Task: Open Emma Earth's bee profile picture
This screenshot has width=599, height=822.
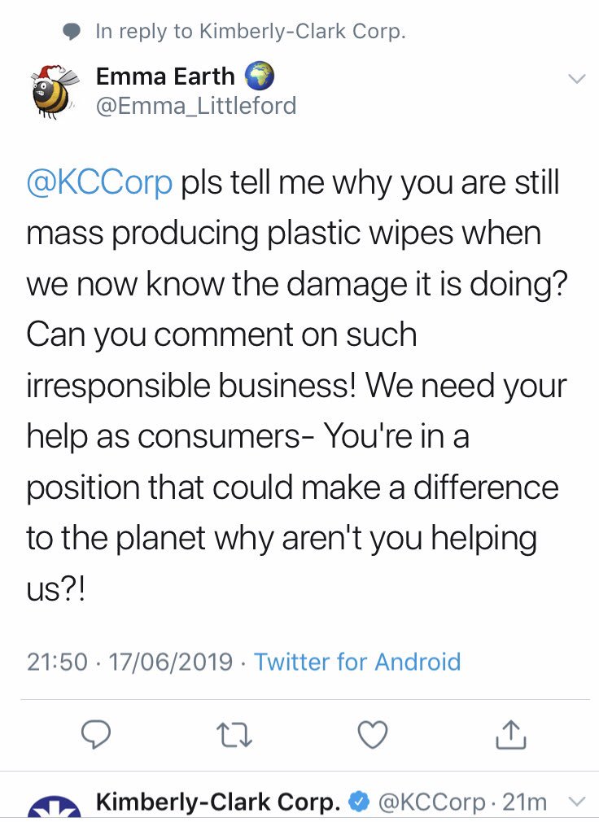Action: point(50,91)
